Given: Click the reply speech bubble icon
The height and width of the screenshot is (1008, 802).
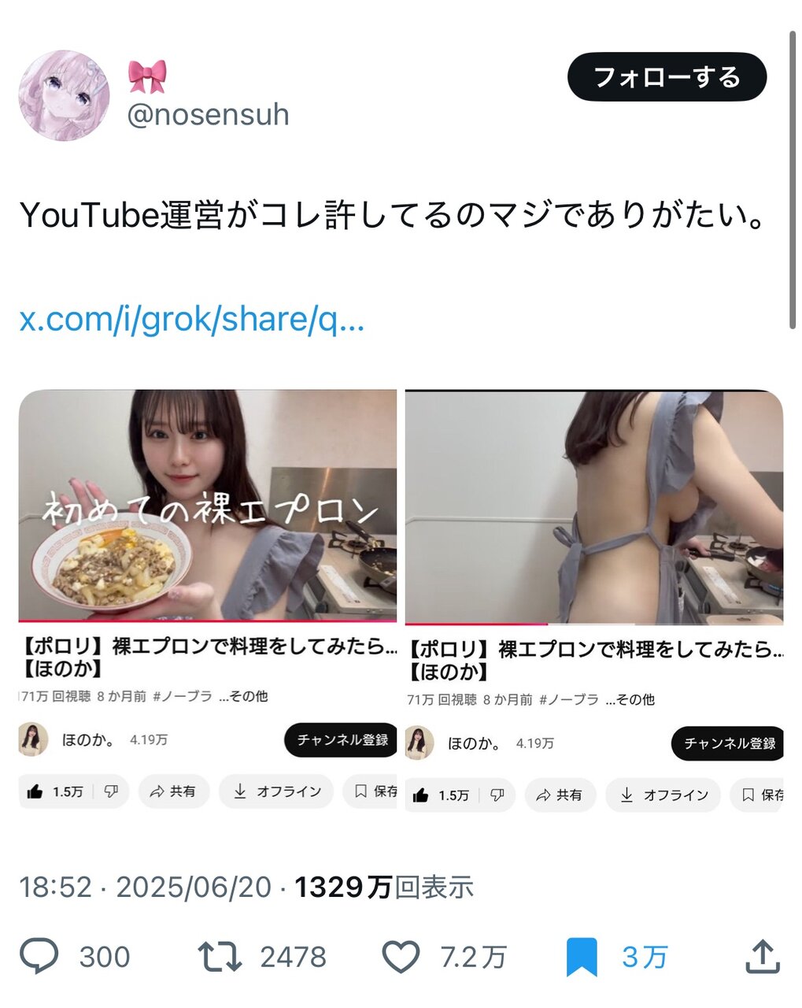Looking at the screenshot, I should coord(39,956).
